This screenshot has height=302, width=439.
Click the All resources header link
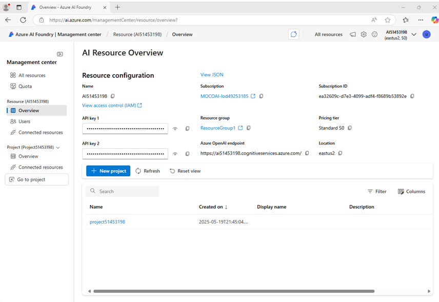tap(328, 34)
